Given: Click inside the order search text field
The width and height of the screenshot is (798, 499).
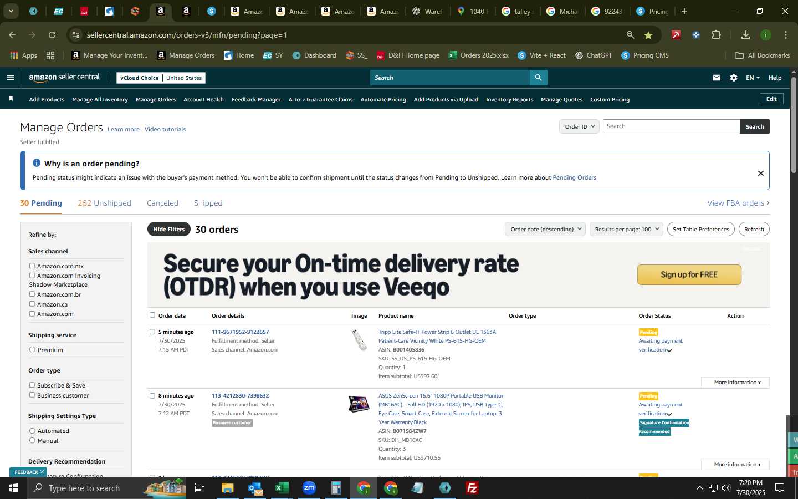Looking at the screenshot, I should [671, 126].
